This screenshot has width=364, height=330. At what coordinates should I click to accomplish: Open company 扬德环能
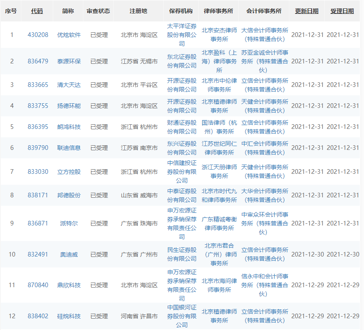click(69, 106)
